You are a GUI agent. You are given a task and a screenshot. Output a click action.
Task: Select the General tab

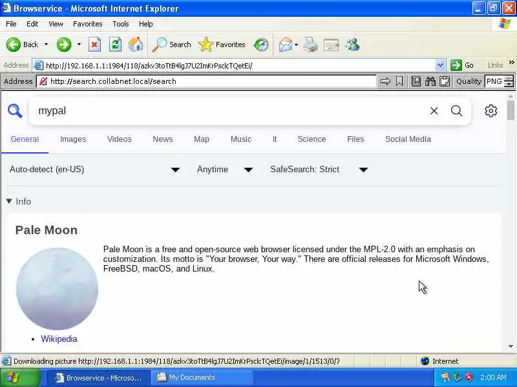tap(25, 139)
